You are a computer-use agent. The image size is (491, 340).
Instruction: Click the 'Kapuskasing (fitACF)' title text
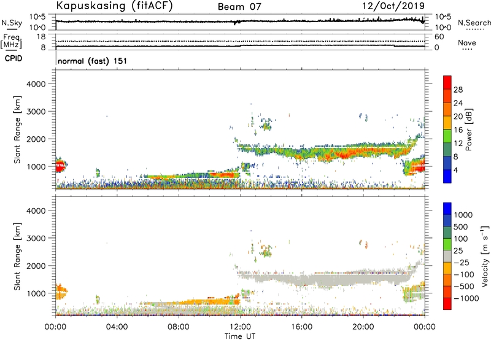tap(114, 6)
